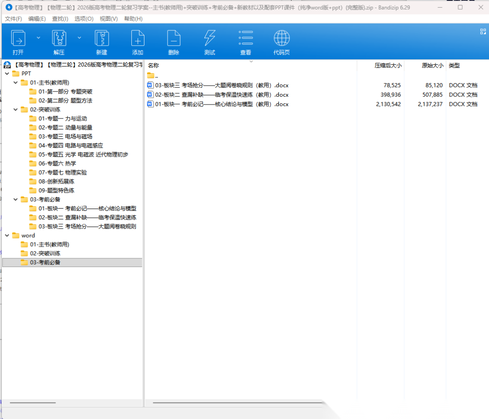The height and width of the screenshot is (419, 489).
Task: Open the dropdown arrow beside 解压
Action: click(x=80, y=38)
